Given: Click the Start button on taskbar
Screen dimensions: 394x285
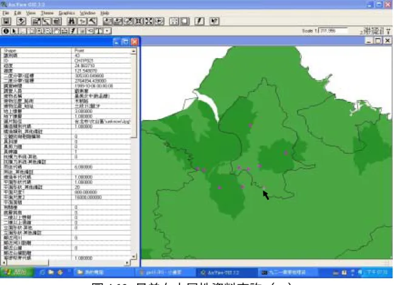Looking at the screenshot, I should [16, 272].
